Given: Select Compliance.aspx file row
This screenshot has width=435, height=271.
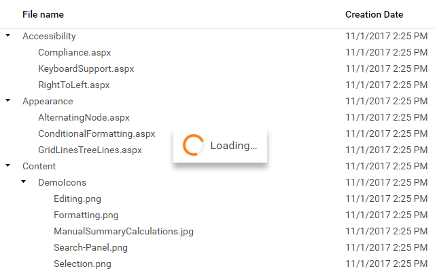Looking at the screenshot, I should click(x=74, y=52).
